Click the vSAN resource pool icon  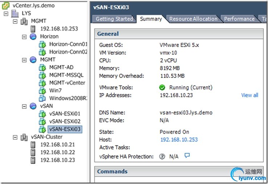(x=33, y=106)
